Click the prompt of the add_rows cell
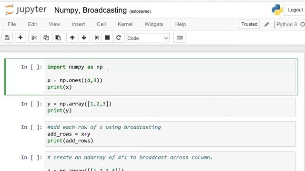 coord(31,127)
